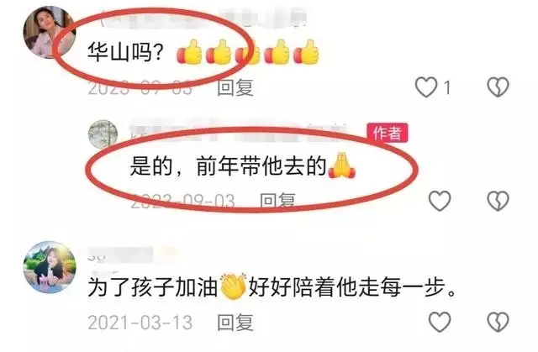This screenshot has height=352, width=538.
Task: Reply to the 华山吗 comment via 回复
Action: point(235,87)
